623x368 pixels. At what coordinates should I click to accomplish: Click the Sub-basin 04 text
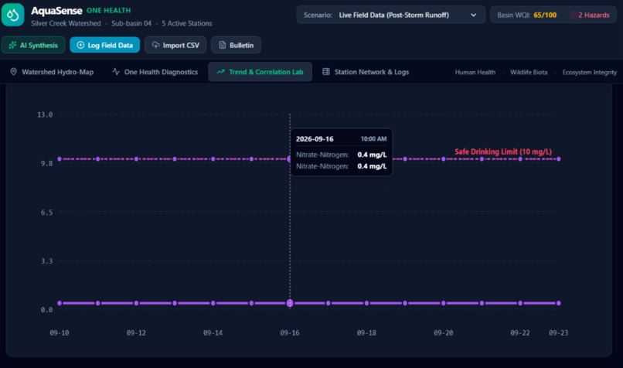coord(131,23)
